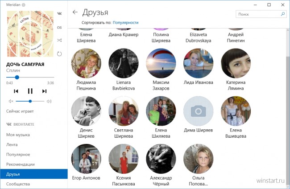Open the Сейчас играет view
The width and height of the screenshot is (290, 189).
(20, 111)
